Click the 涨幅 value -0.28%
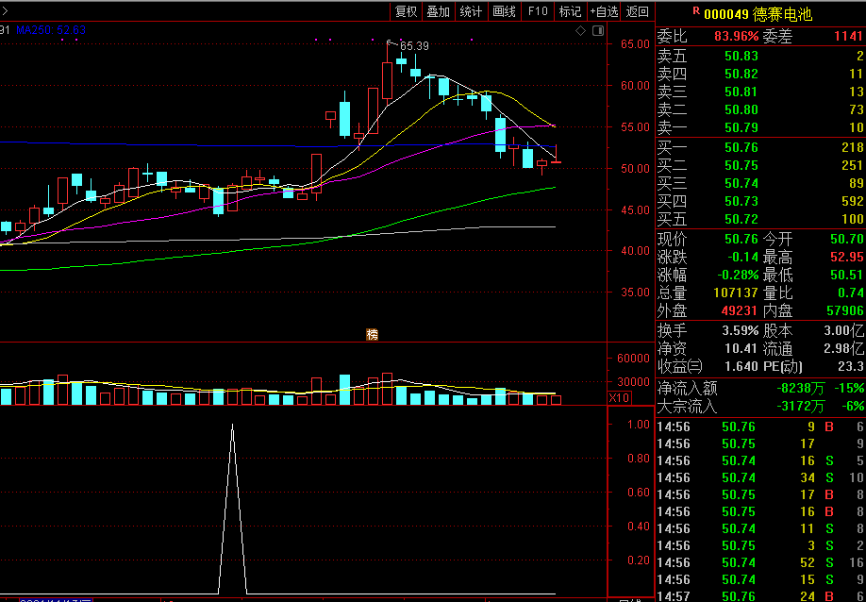The height and width of the screenshot is (602, 866). [738, 275]
